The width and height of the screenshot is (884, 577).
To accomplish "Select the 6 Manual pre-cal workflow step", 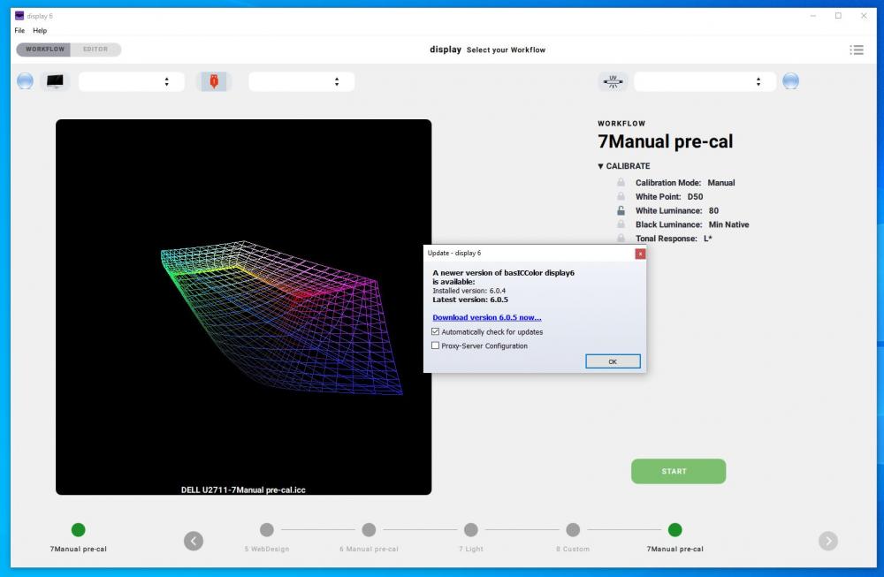I will [369, 529].
